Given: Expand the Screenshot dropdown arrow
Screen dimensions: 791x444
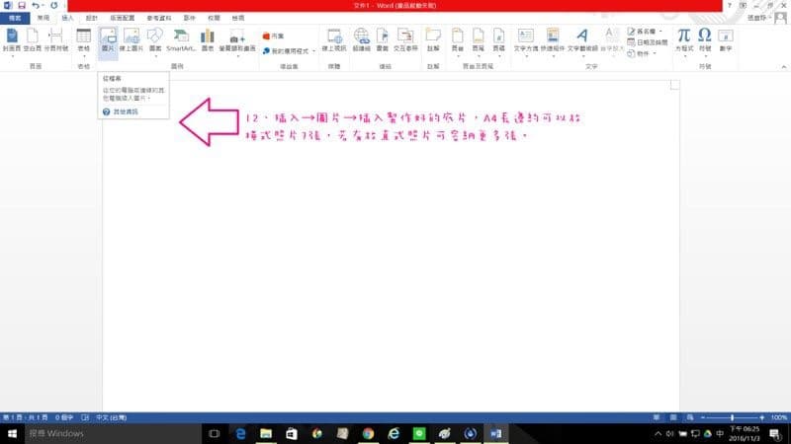Looking at the screenshot, I should (x=237, y=56).
